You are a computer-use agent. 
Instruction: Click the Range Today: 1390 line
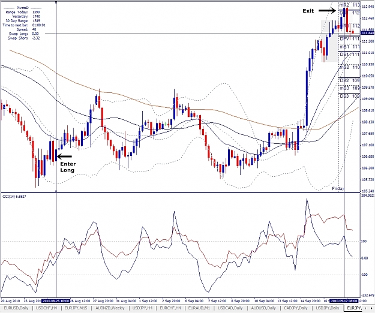[23, 12]
